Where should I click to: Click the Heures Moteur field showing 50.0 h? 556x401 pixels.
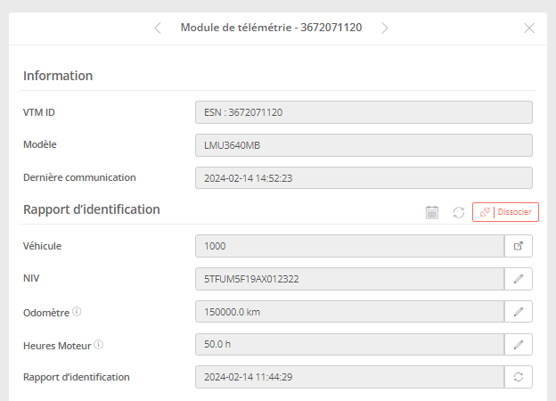349,344
